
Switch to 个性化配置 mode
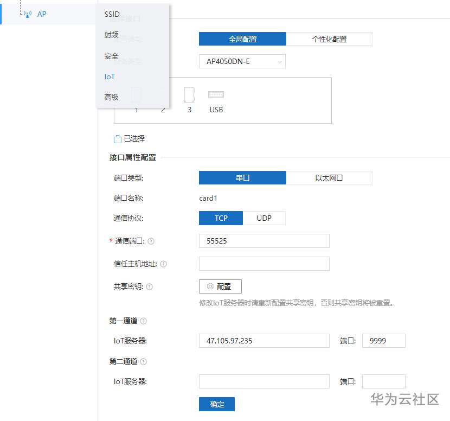point(329,39)
